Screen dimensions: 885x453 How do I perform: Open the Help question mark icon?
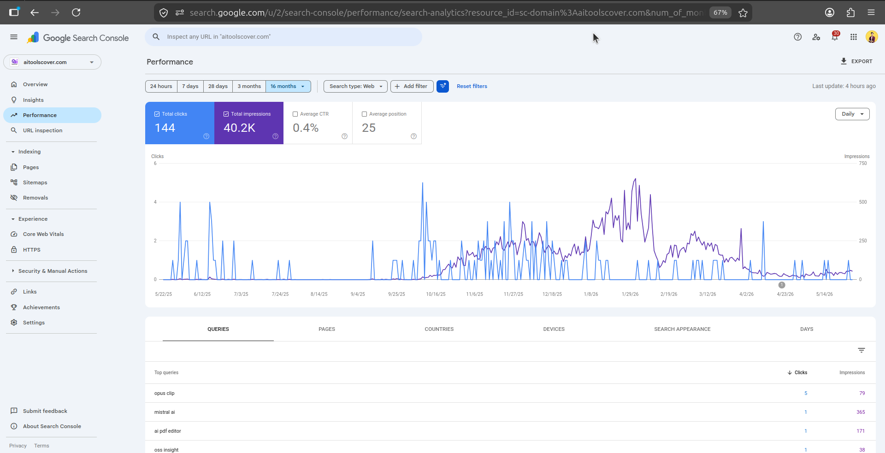click(x=798, y=37)
